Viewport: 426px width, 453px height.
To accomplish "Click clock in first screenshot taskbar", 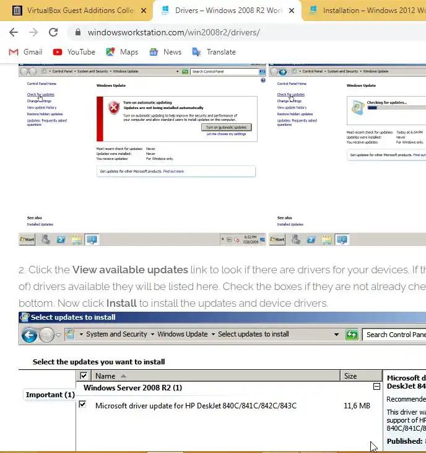I will [x=251, y=239].
